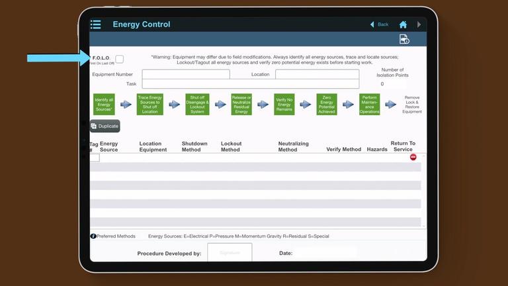Open the hamburger menu icon
Image resolution: width=508 pixels, height=286 pixels.
click(x=95, y=24)
